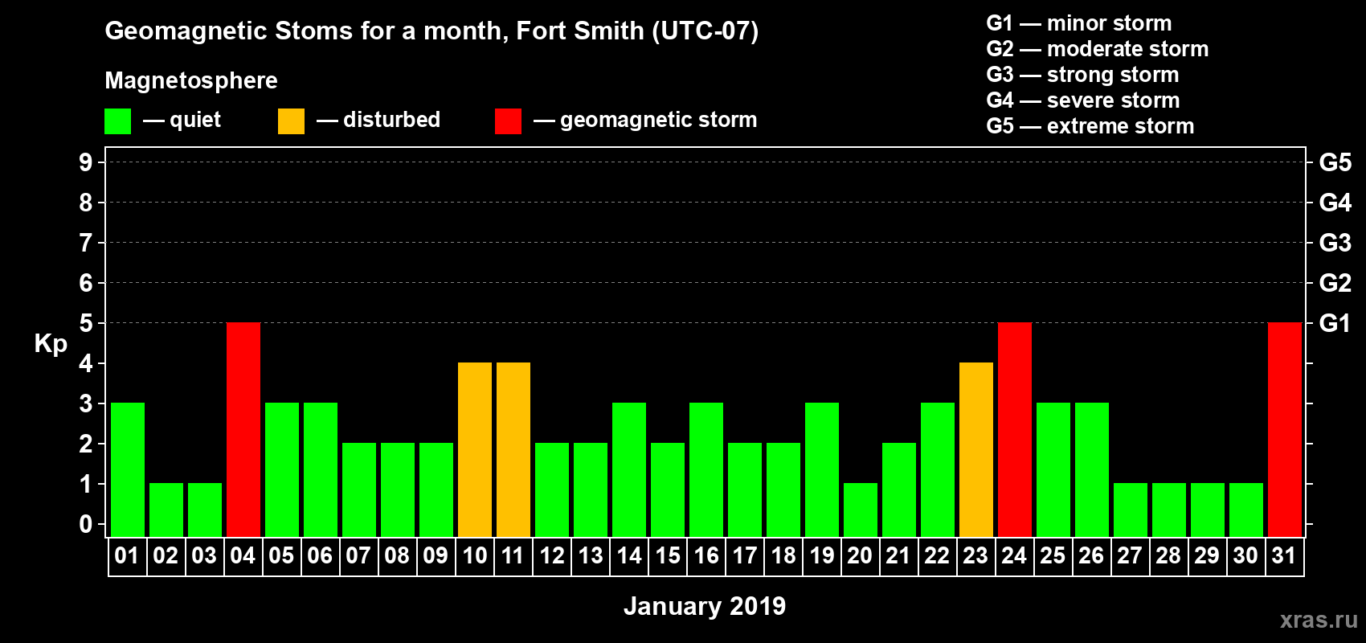Select the green bar for day 20

pyautogui.click(x=861, y=510)
